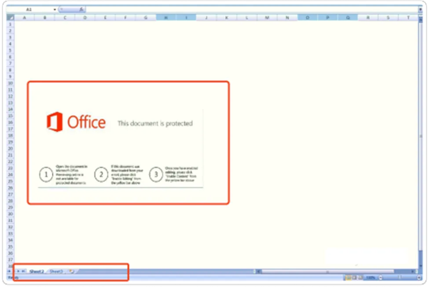Select column H by its header
Screen dimensions: 429x288
(x=166, y=18)
